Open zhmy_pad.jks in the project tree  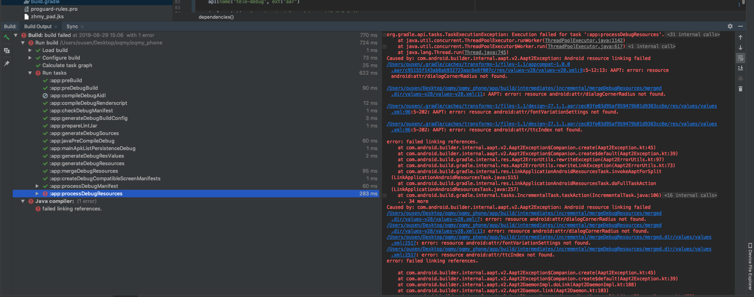point(47,17)
